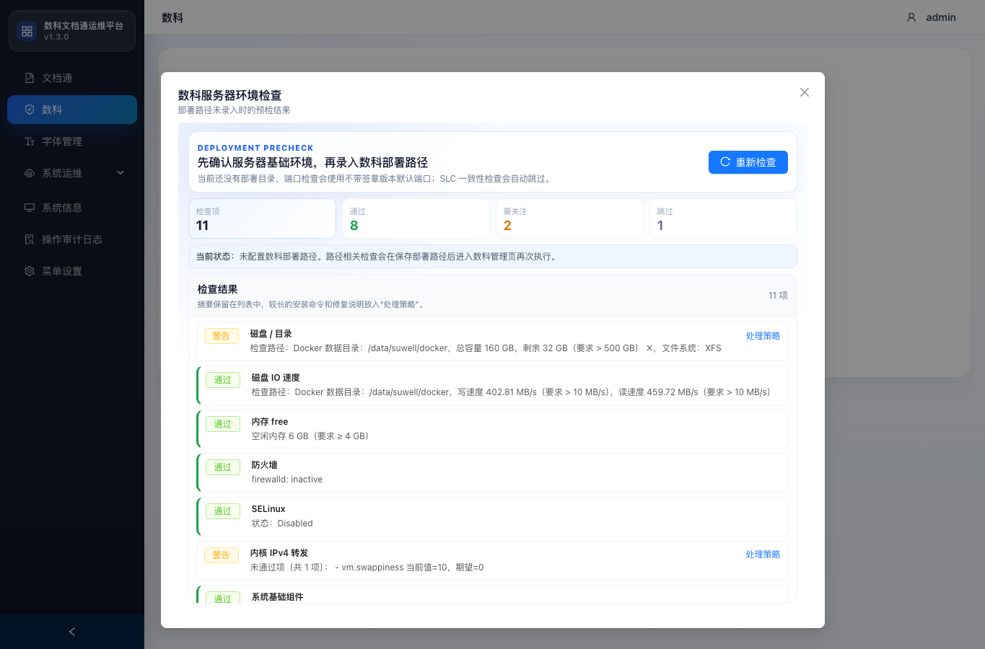Collapse the sidebar with bottom arrow

72,632
